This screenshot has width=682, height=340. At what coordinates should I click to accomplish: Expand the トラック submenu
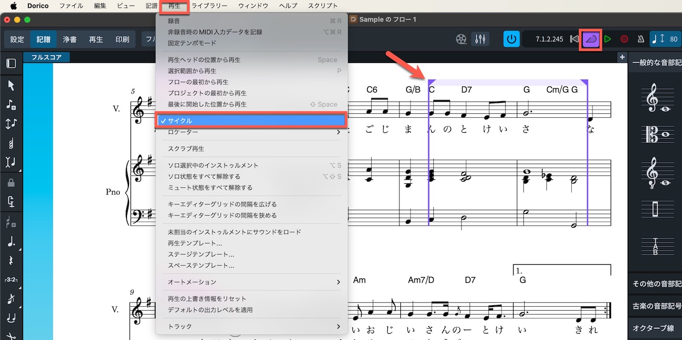click(252, 326)
